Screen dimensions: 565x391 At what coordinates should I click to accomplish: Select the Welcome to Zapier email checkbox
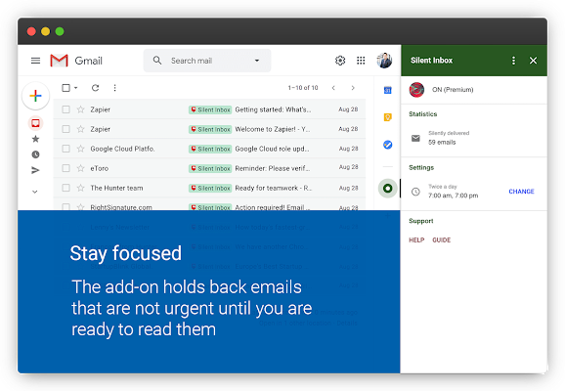click(x=65, y=129)
